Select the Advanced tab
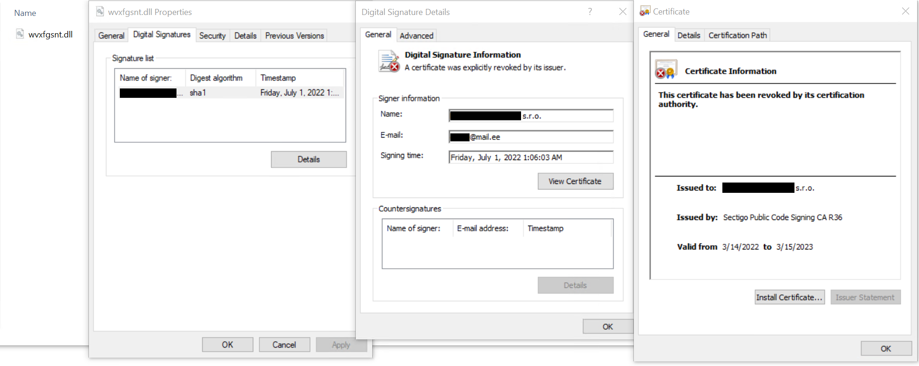 pos(416,36)
